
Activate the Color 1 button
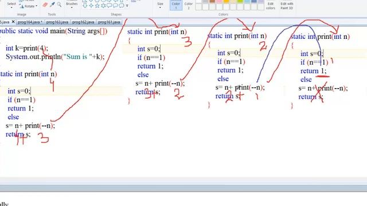coord(176,5)
